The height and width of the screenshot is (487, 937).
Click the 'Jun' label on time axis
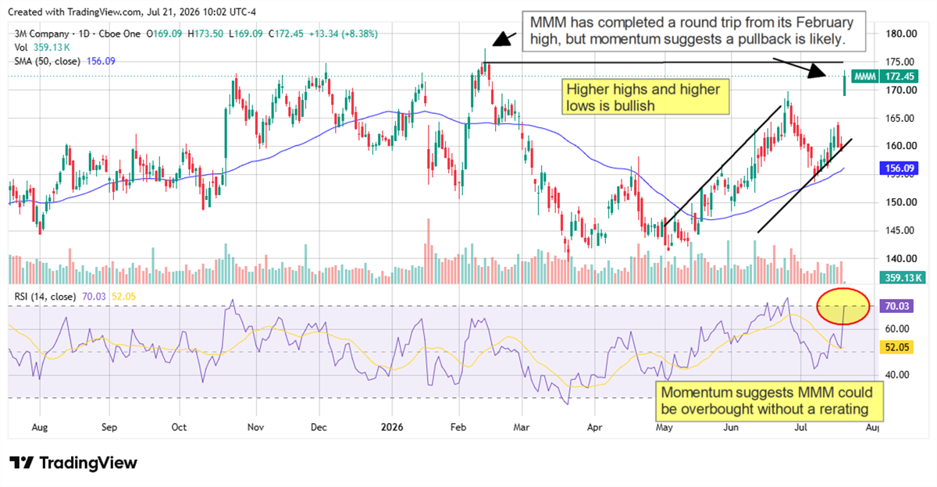tap(731, 428)
